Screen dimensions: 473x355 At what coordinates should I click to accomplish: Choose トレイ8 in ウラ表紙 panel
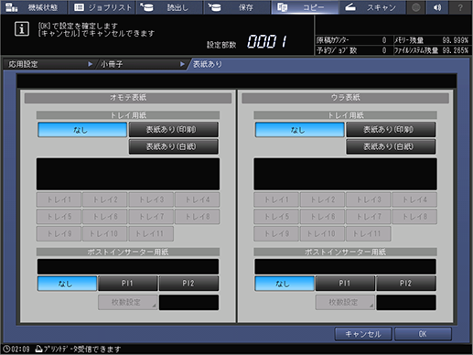pyautogui.click(x=414, y=217)
